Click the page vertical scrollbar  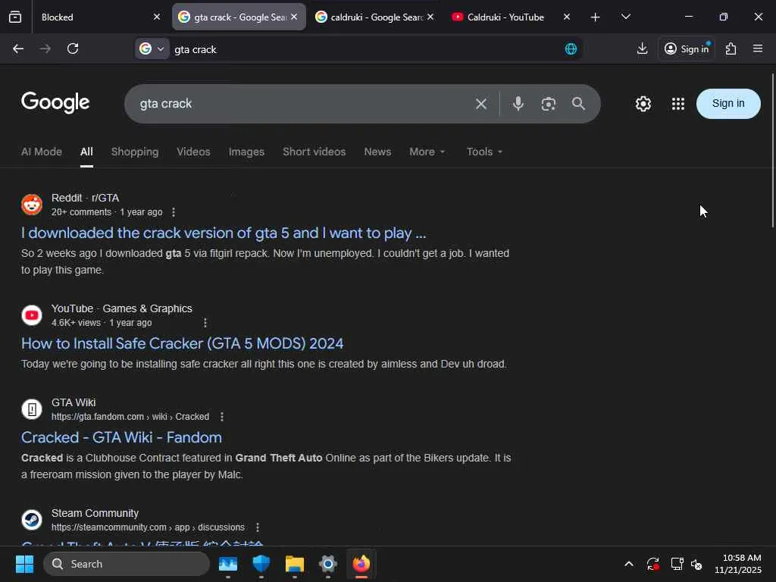coord(772,150)
